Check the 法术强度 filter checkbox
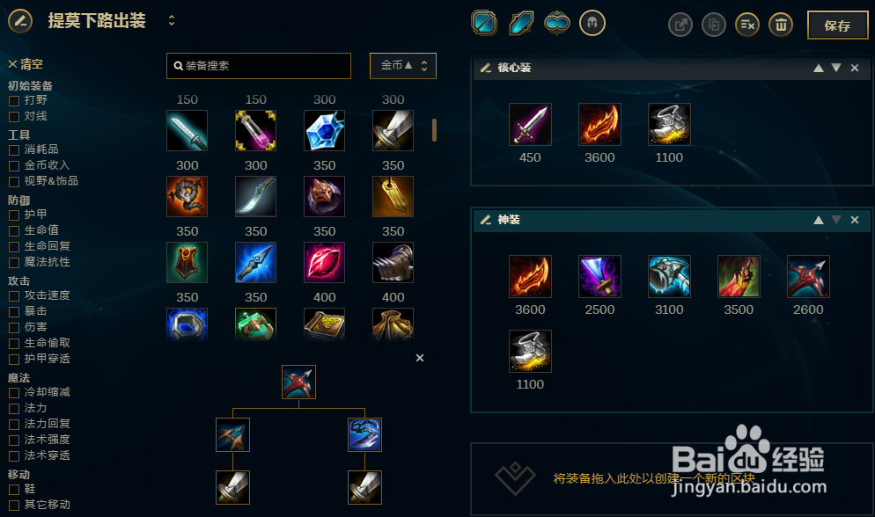875x517 pixels. coord(14,441)
